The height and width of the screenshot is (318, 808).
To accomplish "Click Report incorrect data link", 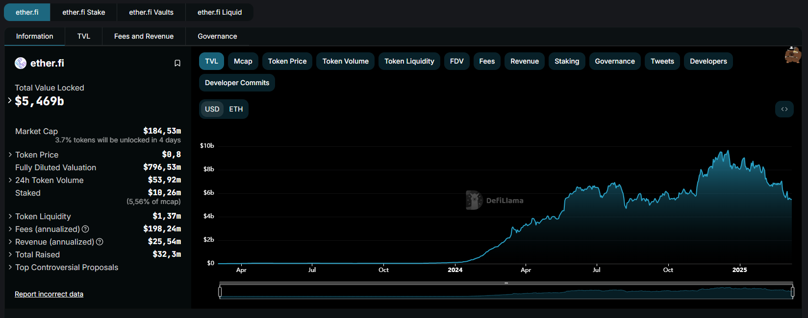I will point(49,294).
